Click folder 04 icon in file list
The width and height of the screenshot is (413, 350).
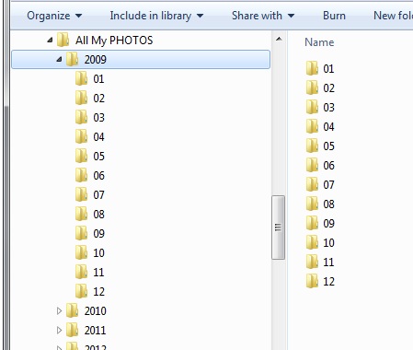[312, 126]
